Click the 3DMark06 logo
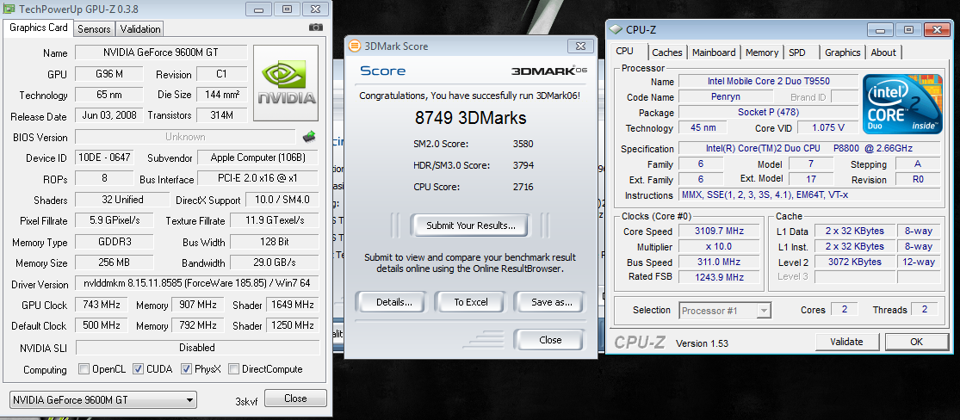 pos(549,71)
